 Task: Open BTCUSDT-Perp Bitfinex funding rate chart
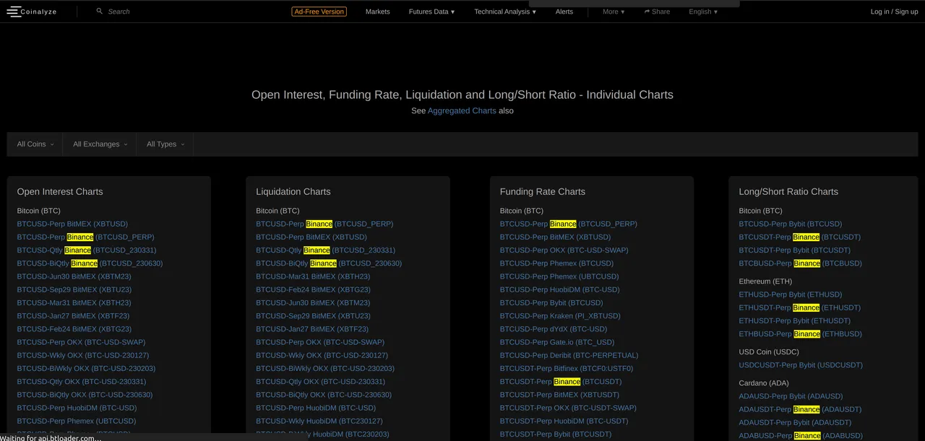point(567,368)
